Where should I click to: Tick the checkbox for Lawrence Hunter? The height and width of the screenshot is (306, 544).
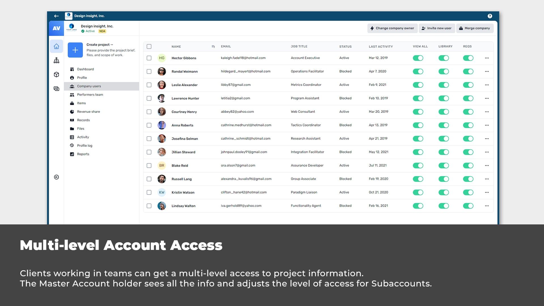(149, 98)
